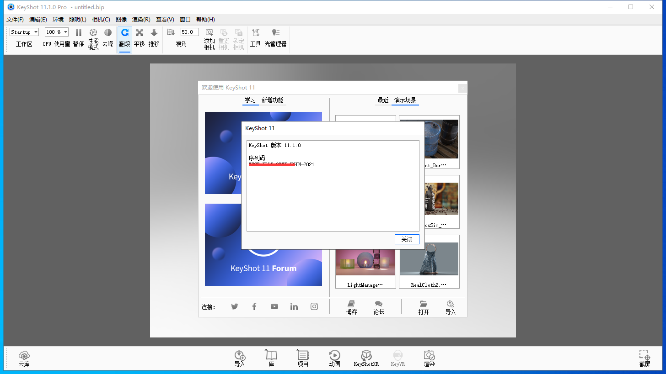Switch to the 最近 tab
Screen dimensions: 666x374
383,100
